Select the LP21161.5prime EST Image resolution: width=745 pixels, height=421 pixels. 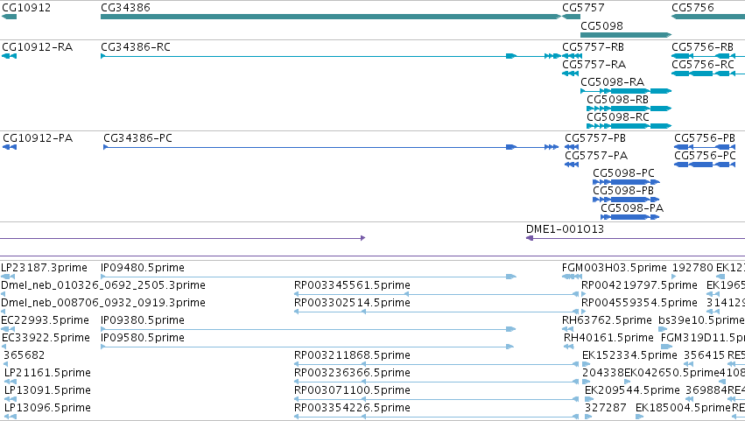[47, 373]
